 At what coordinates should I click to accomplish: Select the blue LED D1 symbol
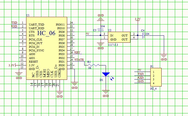(106, 74)
